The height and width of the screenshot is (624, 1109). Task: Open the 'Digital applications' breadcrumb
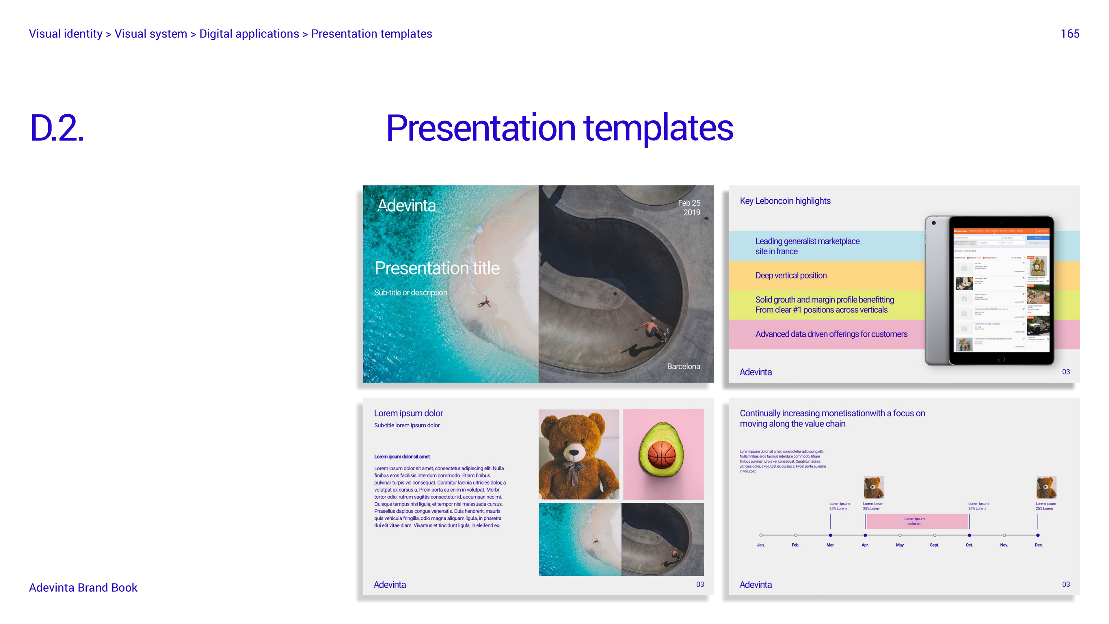[249, 34]
